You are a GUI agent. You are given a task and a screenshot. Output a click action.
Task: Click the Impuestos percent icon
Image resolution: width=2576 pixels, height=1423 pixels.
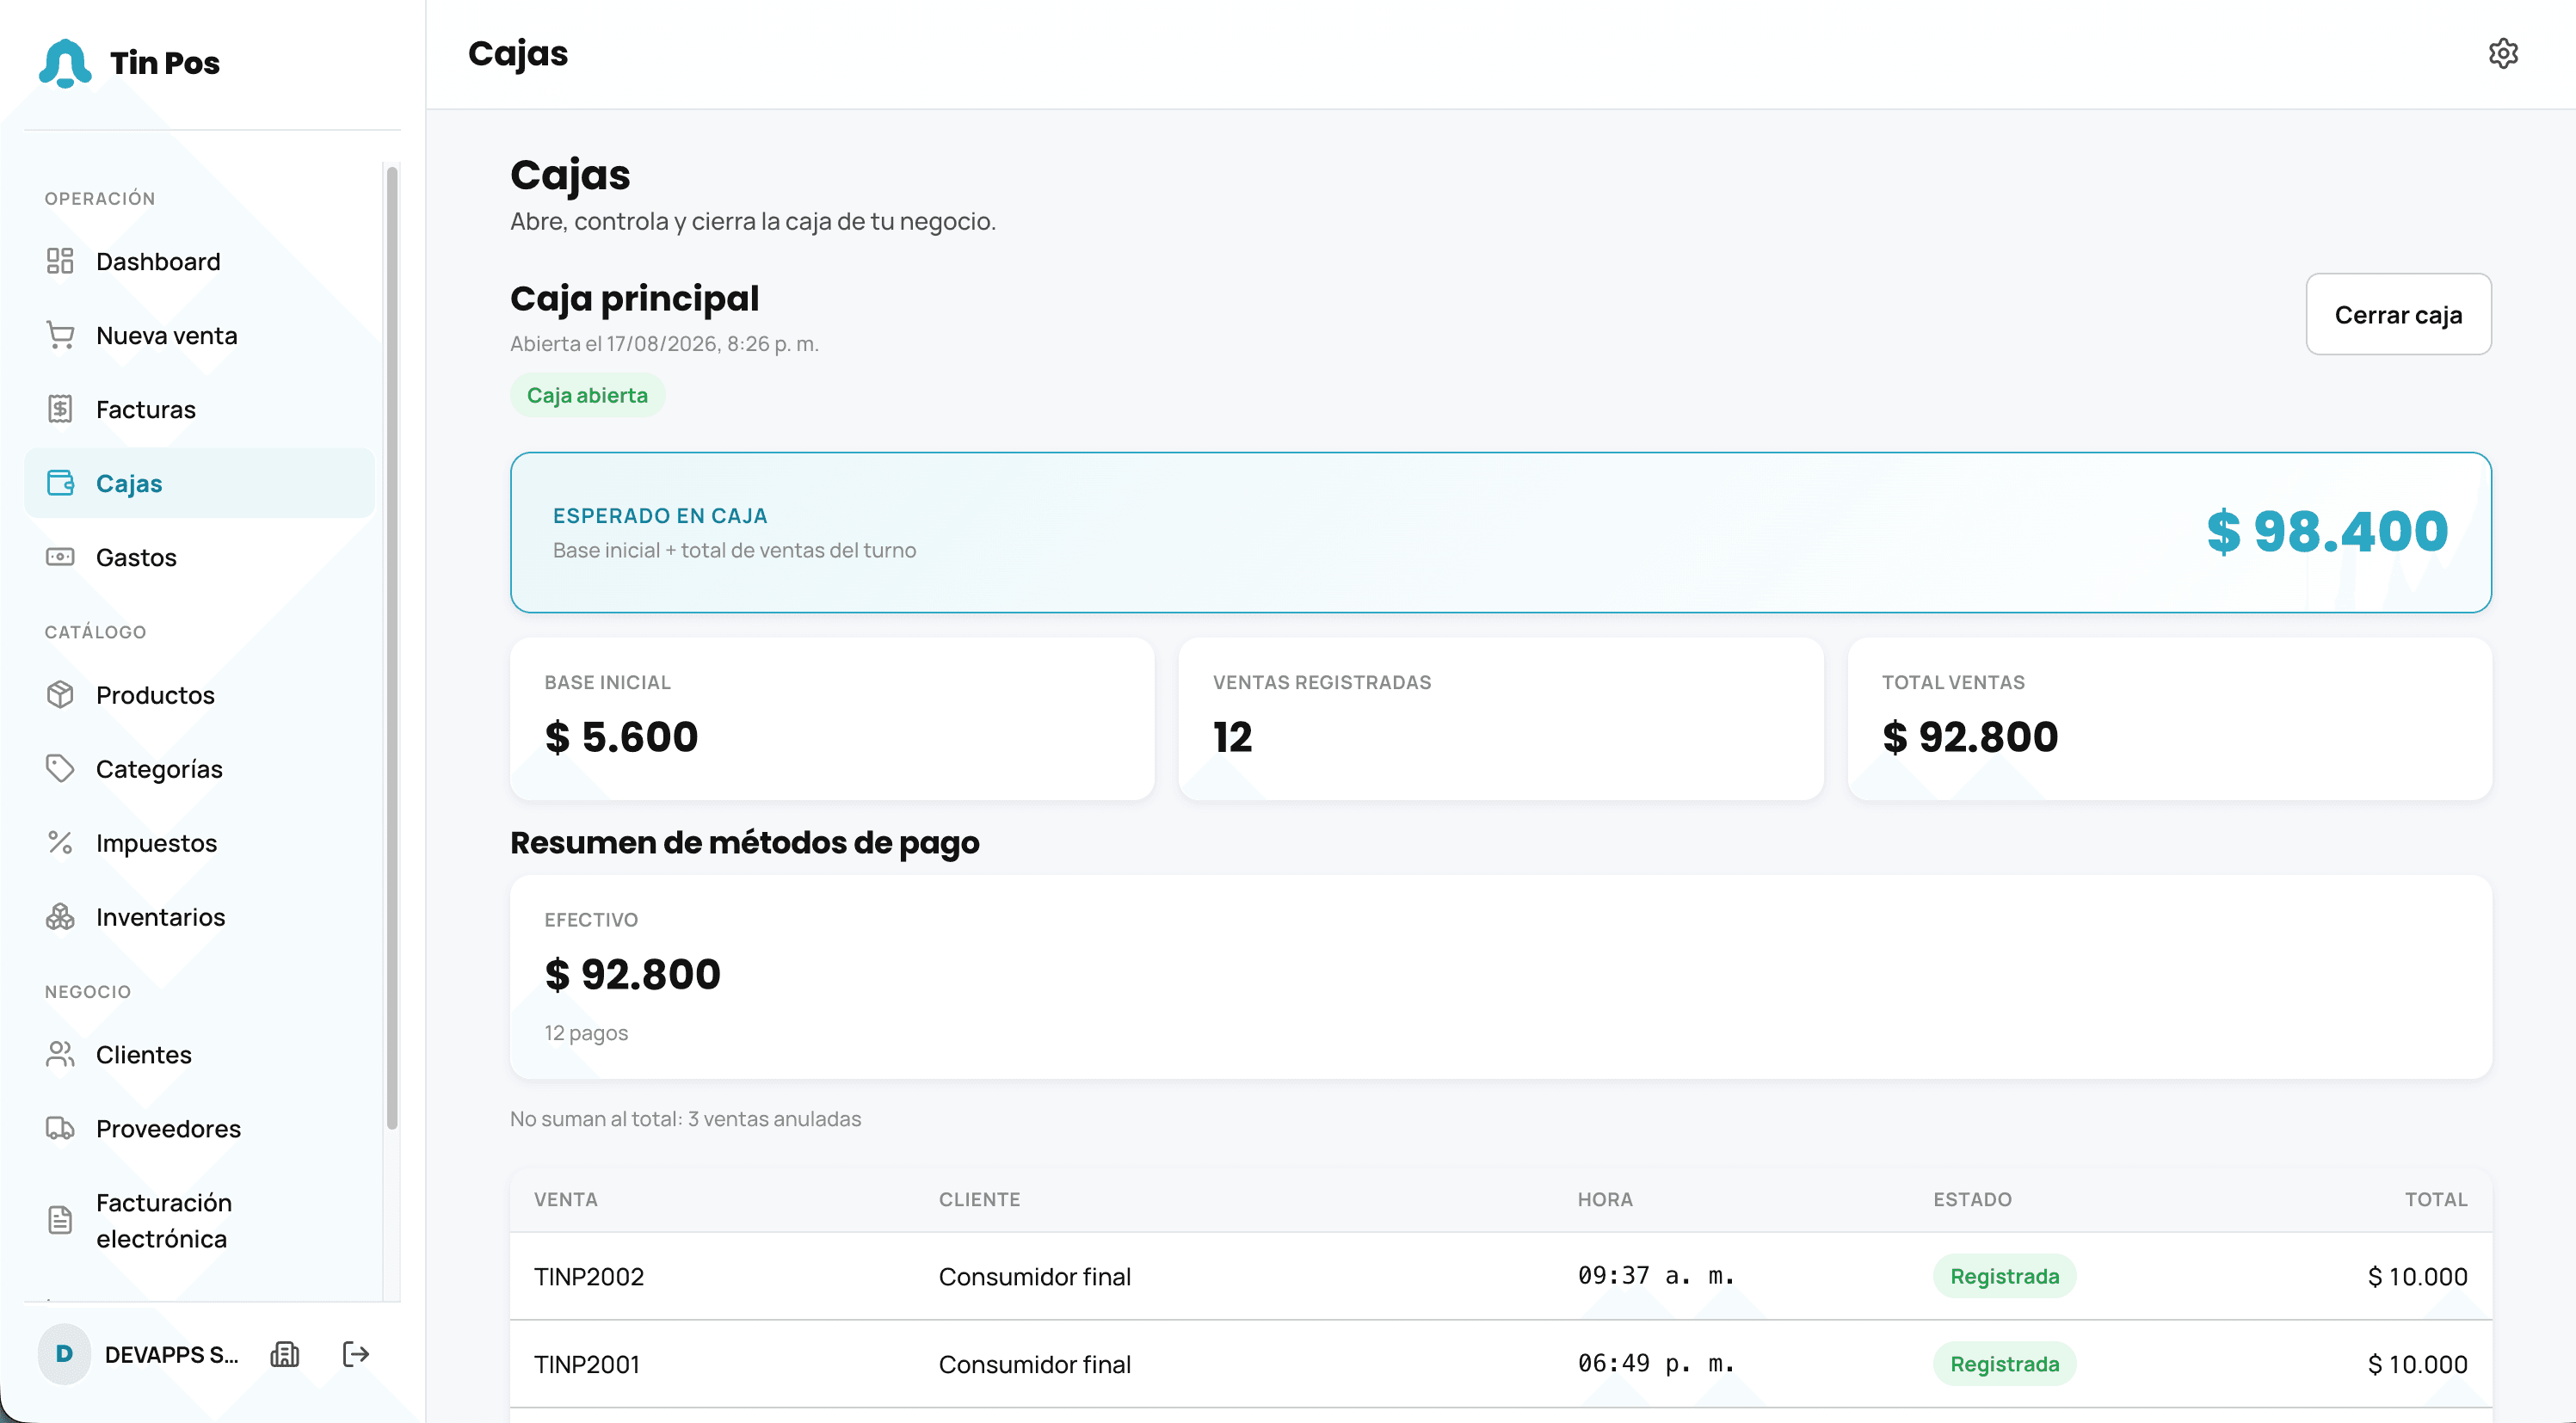pos(60,842)
